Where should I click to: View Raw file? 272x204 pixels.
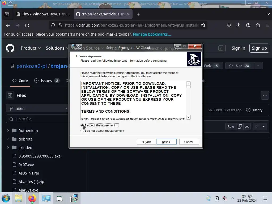point(231,126)
